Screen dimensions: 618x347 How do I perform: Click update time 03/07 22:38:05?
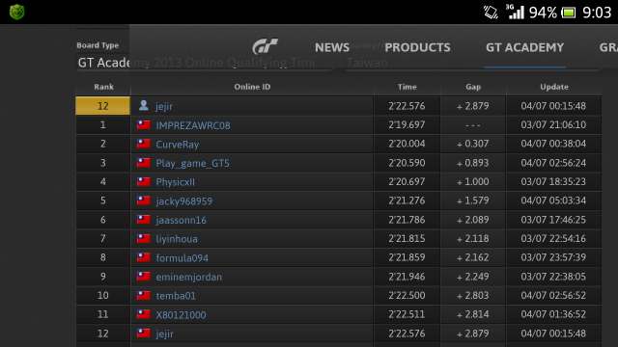point(553,277)
